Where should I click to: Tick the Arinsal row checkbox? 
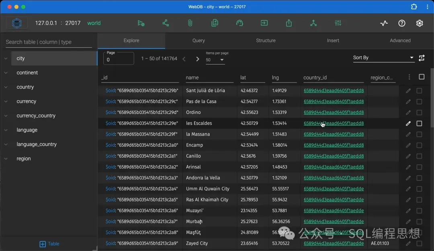pos(419,167)
